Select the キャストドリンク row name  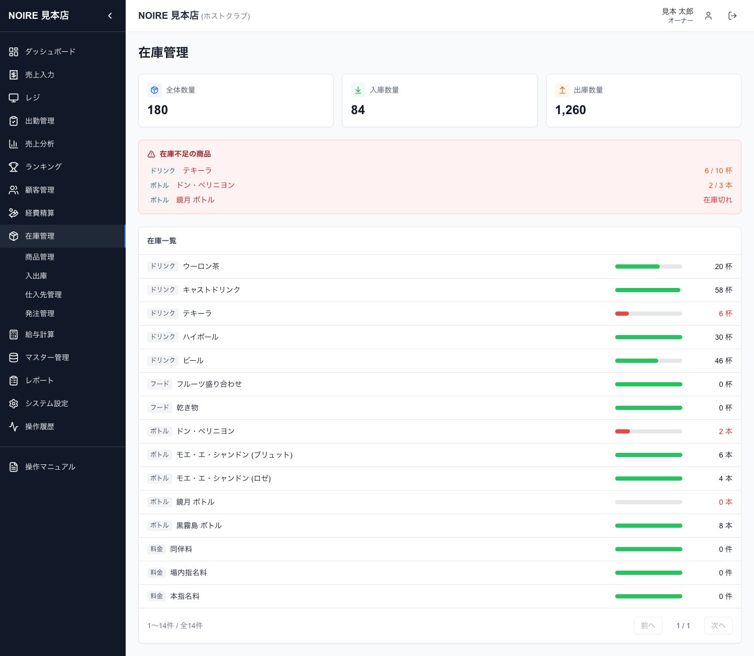click(212, 290)
